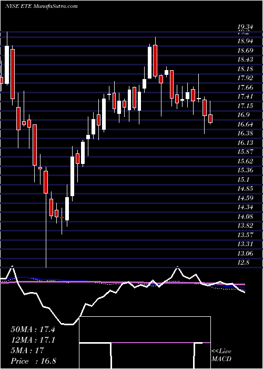The image size is (263, 369).
Task: Click the 13.57 price axis label
Action: tap(245, 235)
